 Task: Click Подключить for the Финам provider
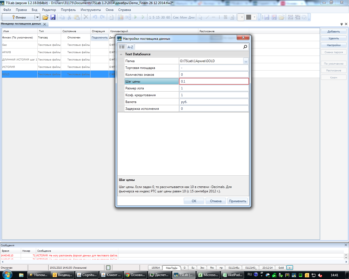[x=100, y=38]
